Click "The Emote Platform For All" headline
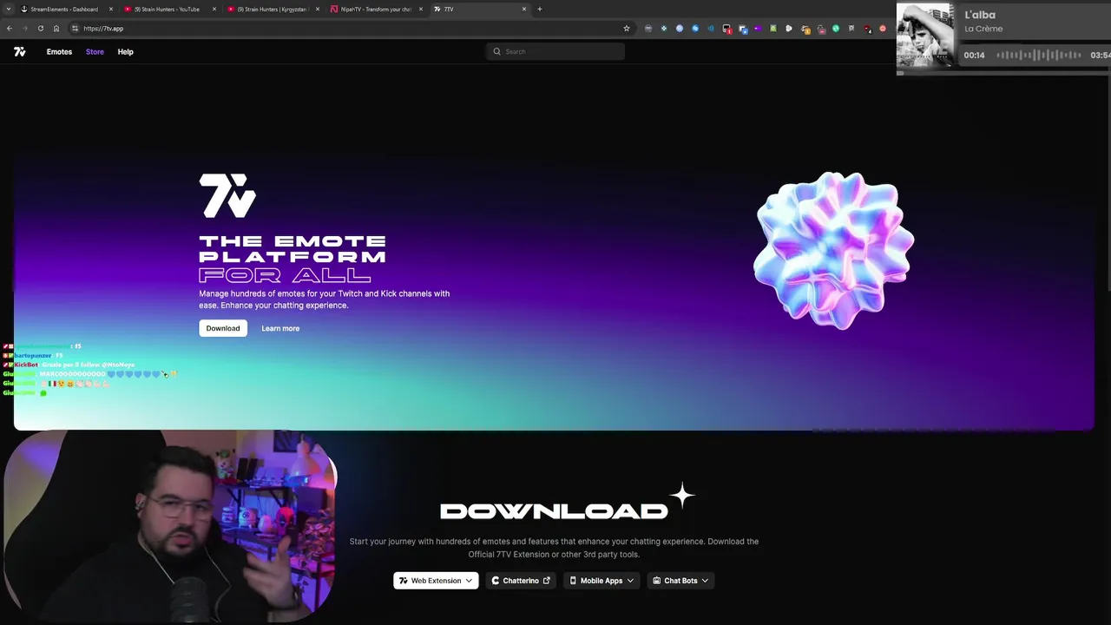 [293, 258]
